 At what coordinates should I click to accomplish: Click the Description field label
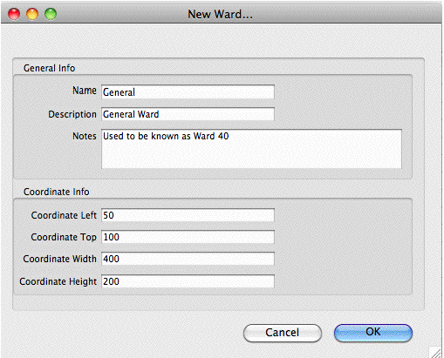(72, 114)
